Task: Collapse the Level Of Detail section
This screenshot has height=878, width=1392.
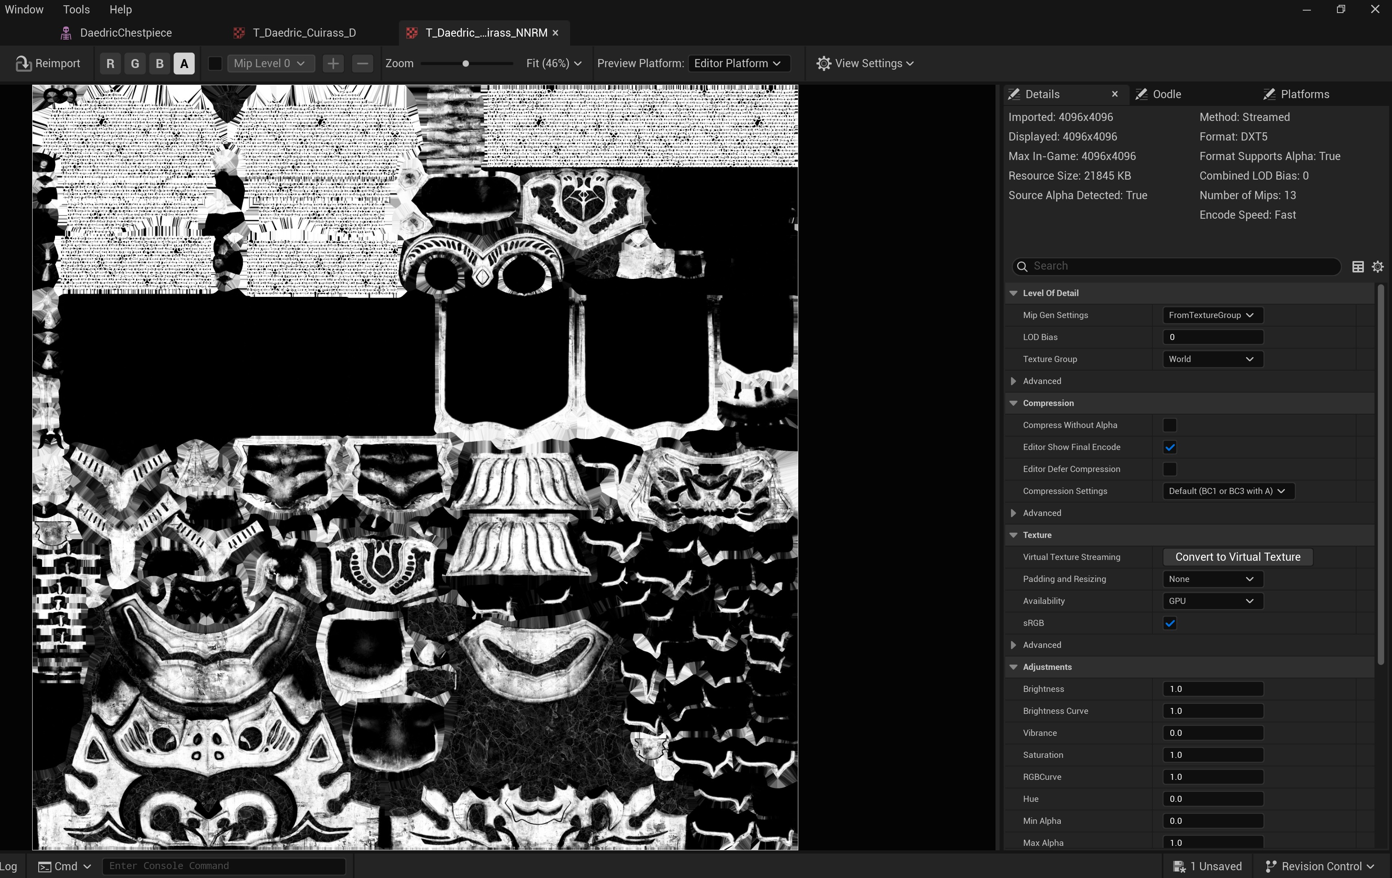Action: (1013, 294)
